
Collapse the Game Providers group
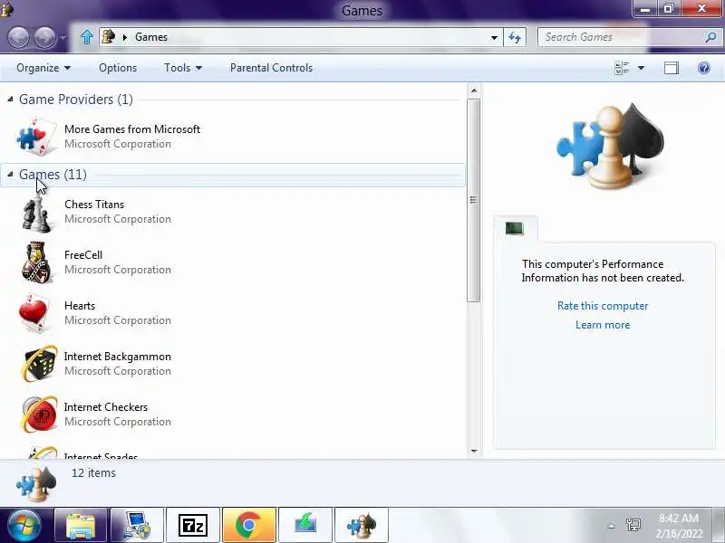point(10,100)
